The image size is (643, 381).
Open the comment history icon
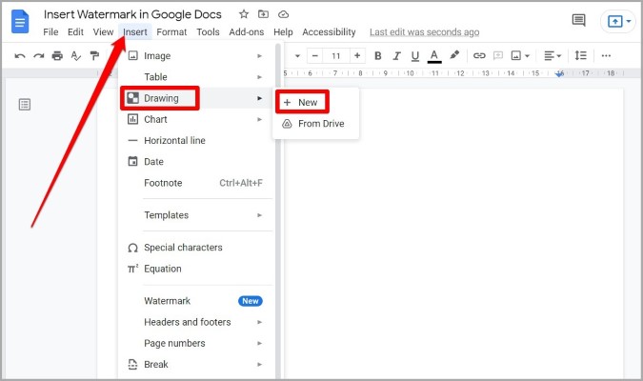click(x=578, y=20)
